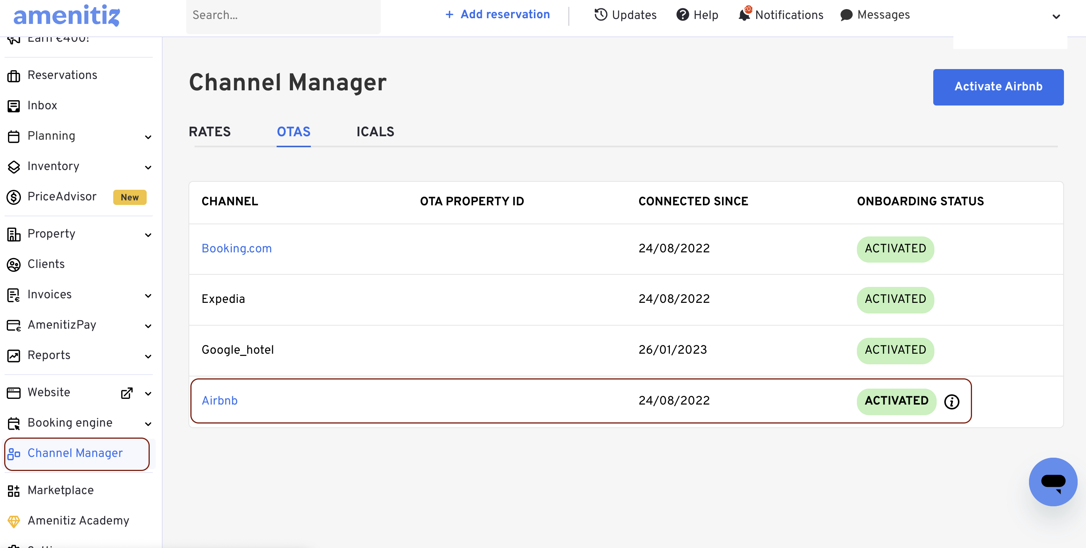Screen dimensions: 1086x548
Task: Switch to the ICALS tab
Action: (x=375, y=132)
